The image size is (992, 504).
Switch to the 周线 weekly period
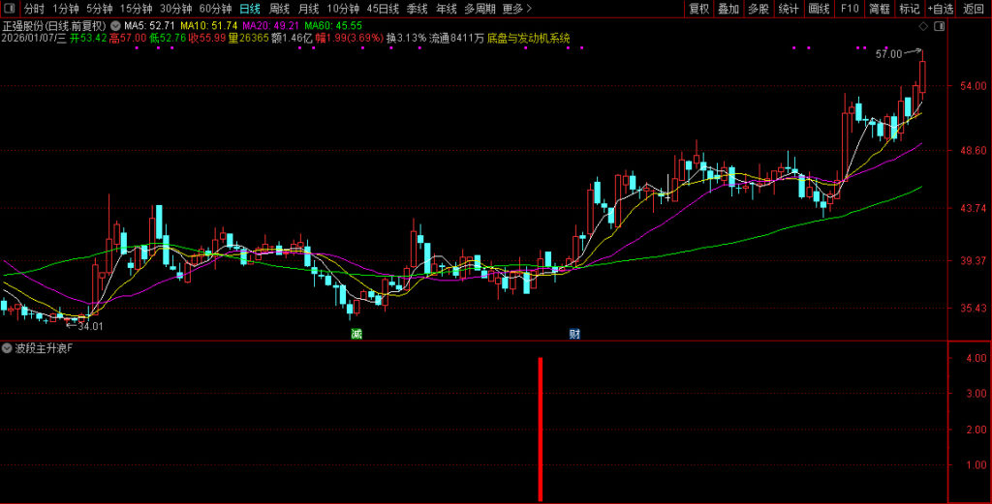point(279,9)
